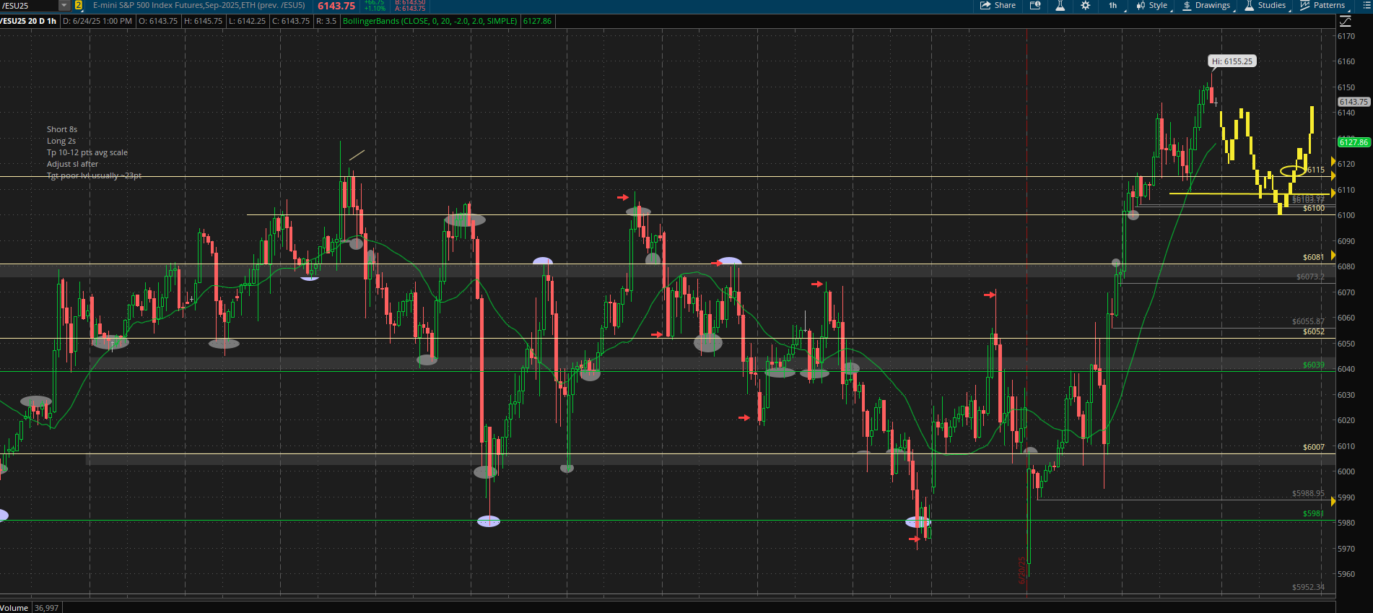Image resolution: width=1373 pixels, height=613 pixels.
Task: Click the $6073.2 price level label
Action: tap(1310, 277)
